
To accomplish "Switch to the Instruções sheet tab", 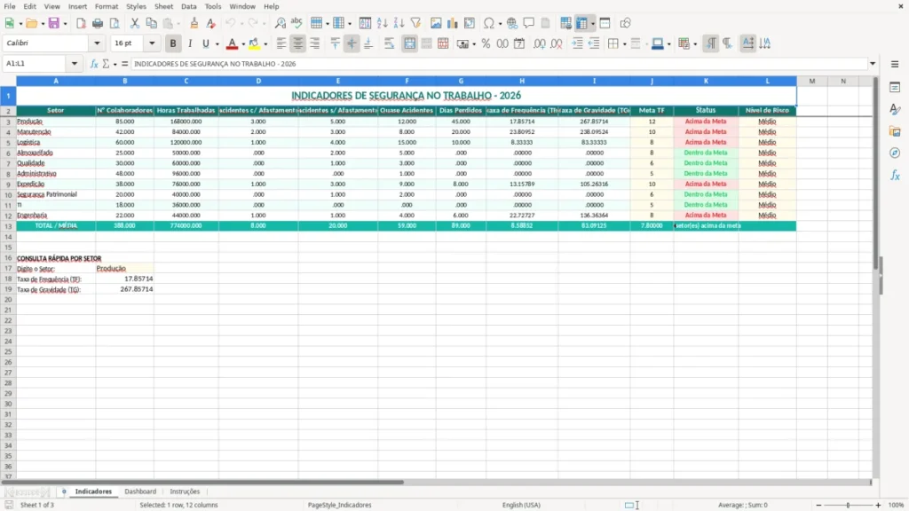I will [185, 491].
